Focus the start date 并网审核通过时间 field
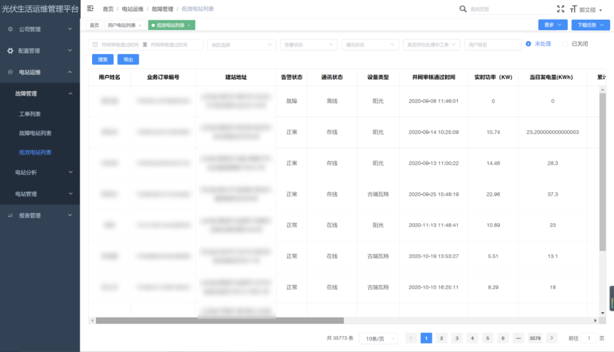Screen dimensions: 614x352 (120, 45)
